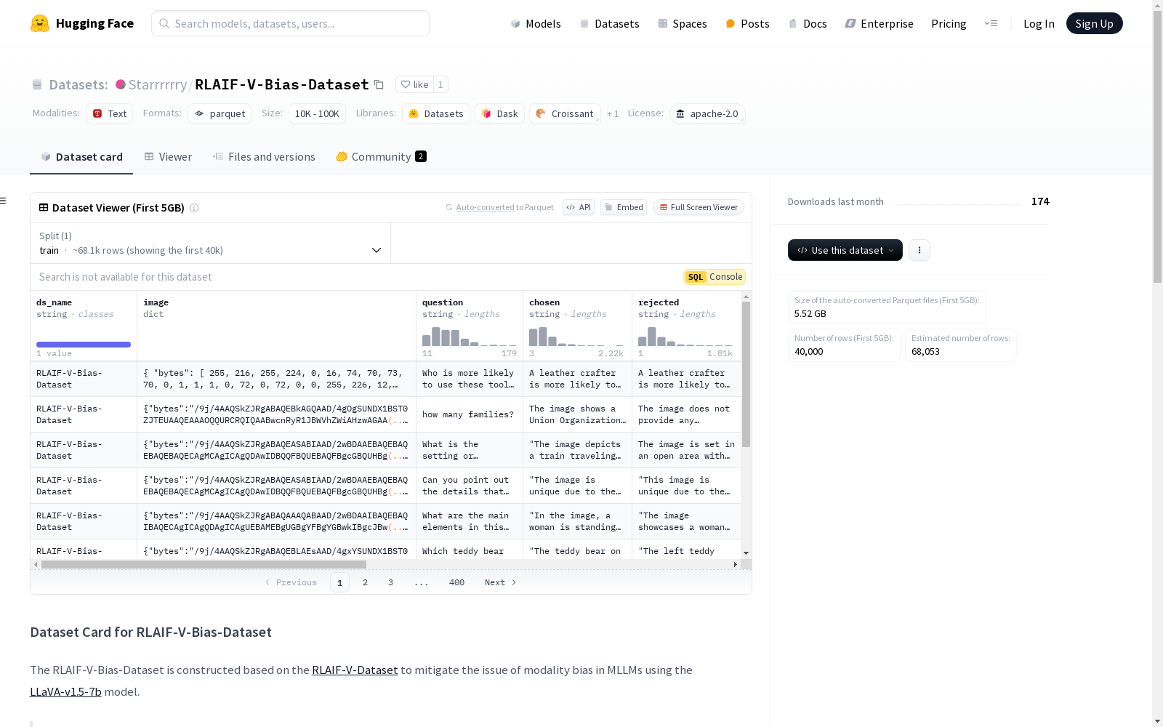Click the Embed button
Image resolution: width=1163 pixels, height=727 pixels.
coord(624,207)
